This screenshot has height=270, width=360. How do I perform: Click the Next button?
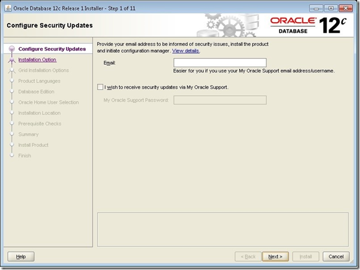point(275,256)
